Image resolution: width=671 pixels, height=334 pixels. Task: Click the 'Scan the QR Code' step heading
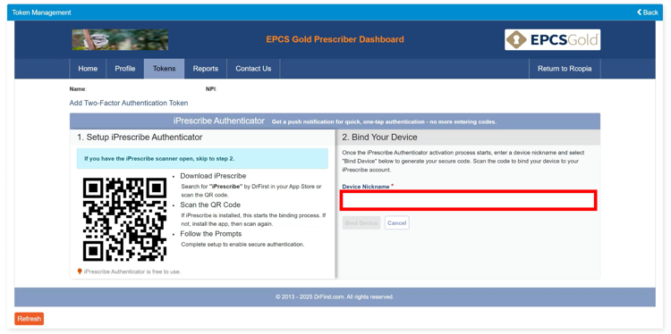point(210,205)
